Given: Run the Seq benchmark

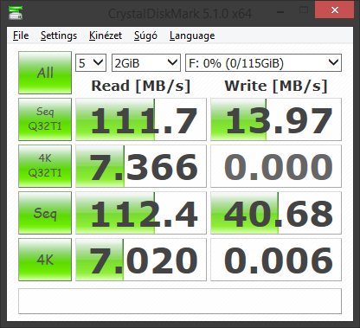Looking at the screenshot, I should coord(45,213).
